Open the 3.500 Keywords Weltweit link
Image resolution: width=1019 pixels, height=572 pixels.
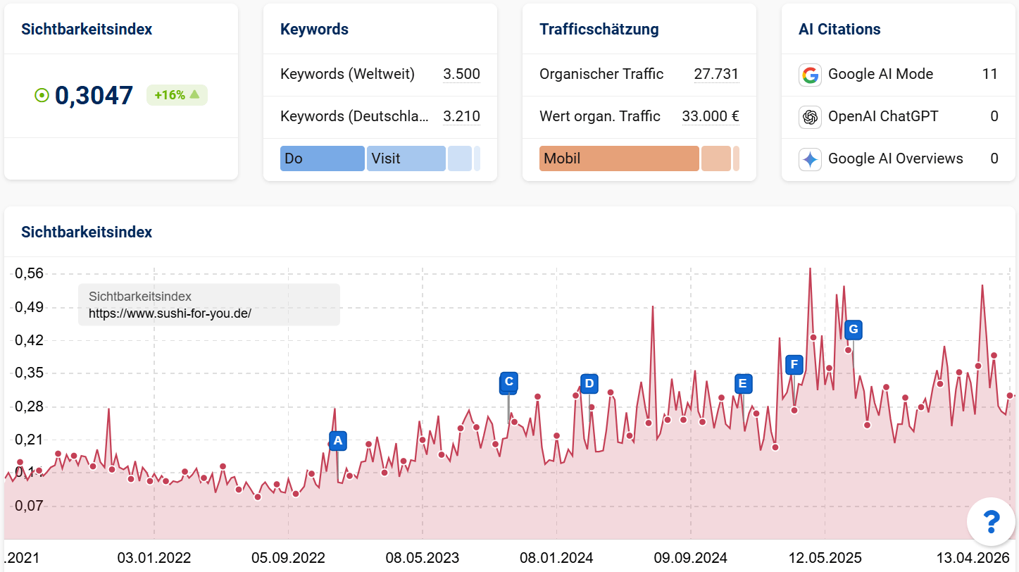click(x=462, y=74)
